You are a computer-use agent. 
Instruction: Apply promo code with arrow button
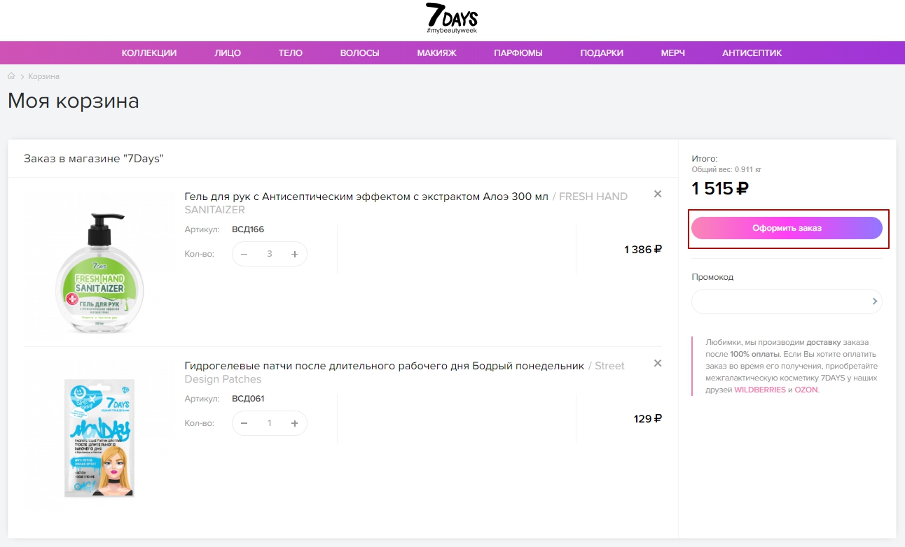click(875, 301)
